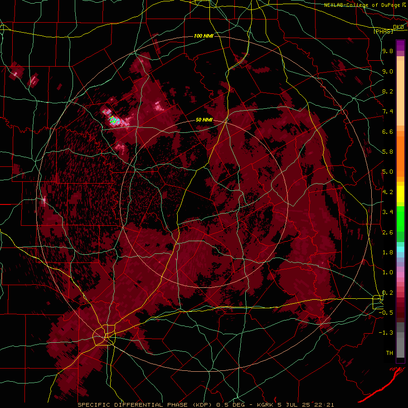Click the cyan band of the color bar

[x=400, y=249]
